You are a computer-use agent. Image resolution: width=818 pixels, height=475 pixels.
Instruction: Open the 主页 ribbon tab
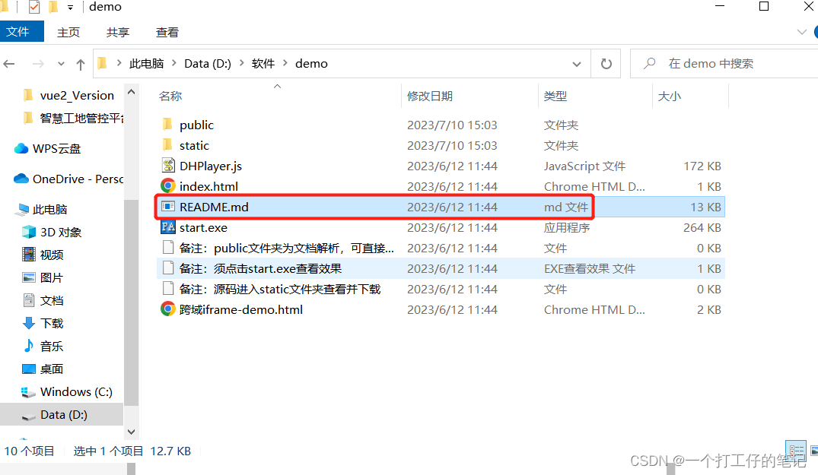pos(68,32)
